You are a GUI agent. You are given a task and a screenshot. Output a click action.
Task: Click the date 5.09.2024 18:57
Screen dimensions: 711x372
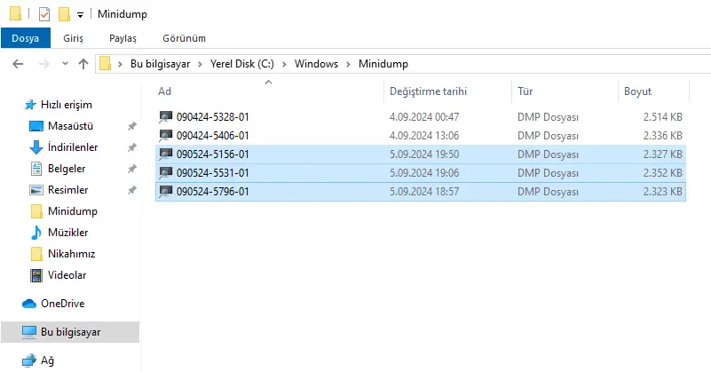[x=424, y=192]
